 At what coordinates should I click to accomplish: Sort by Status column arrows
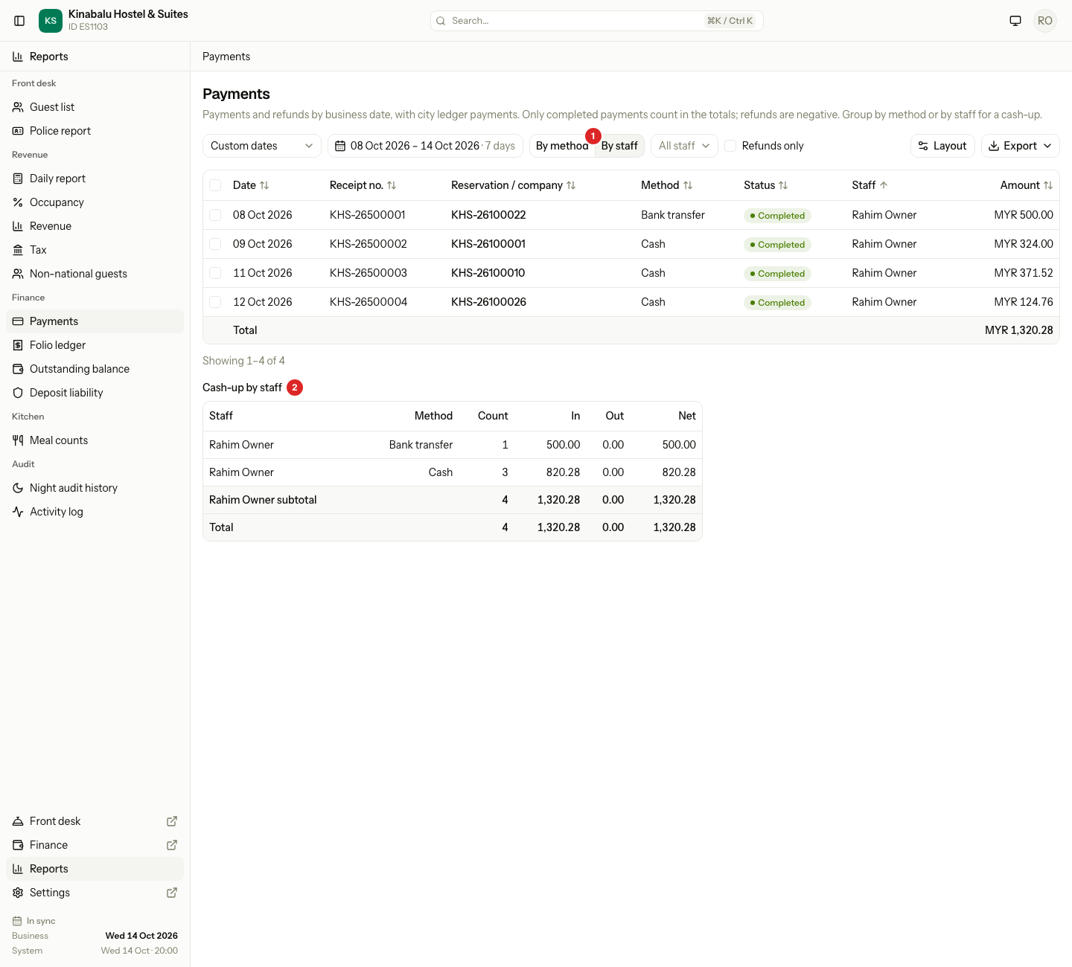783,185
